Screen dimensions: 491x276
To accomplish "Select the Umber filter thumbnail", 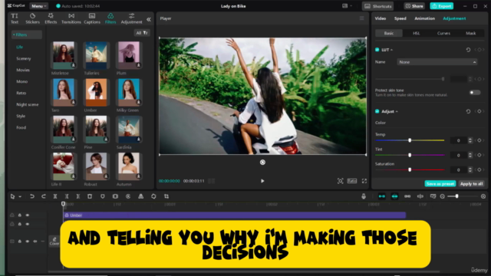I will (96, 93).
